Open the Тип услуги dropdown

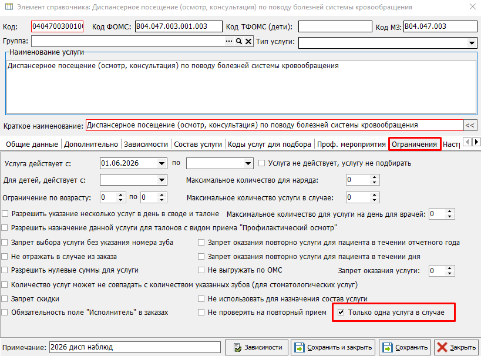[x=472, y=43]
